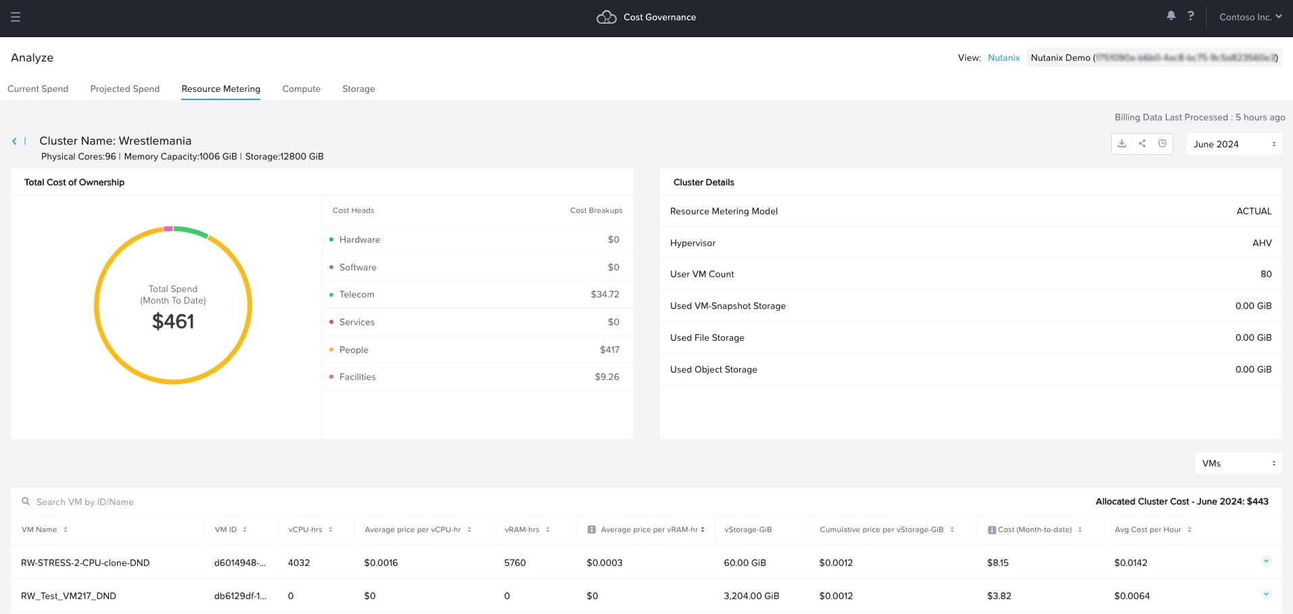Expand the RW_Test_VM217_DND row details
This screenshot has height=614, width=1293.
[1266, 594]
